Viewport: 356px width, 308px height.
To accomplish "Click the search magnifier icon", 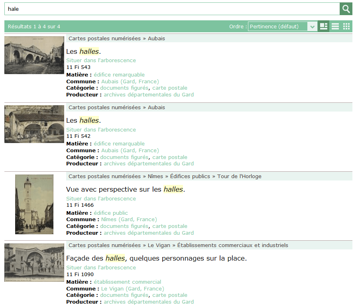I will [x=346, y=8].
